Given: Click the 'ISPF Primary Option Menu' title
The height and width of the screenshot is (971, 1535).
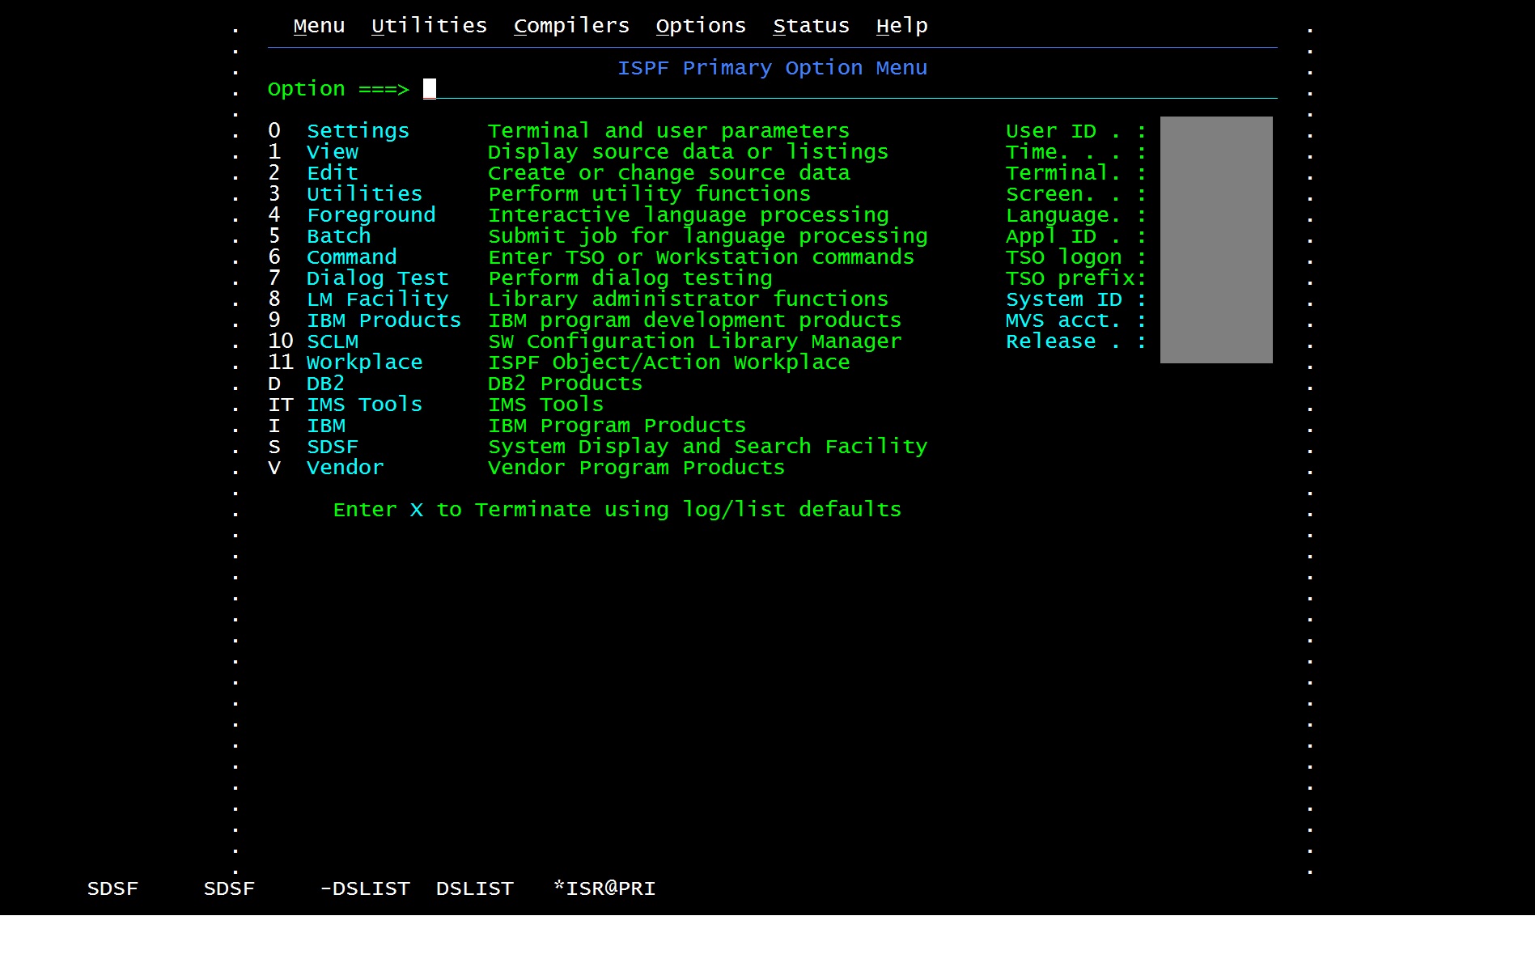Looking at the screenshot, I should [x=772, y=68].
